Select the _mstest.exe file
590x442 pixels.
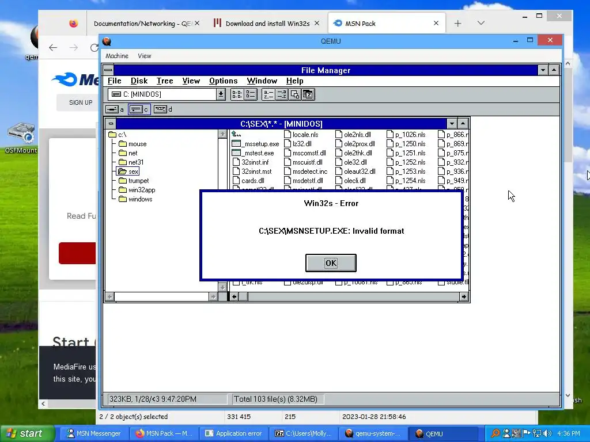253,153
